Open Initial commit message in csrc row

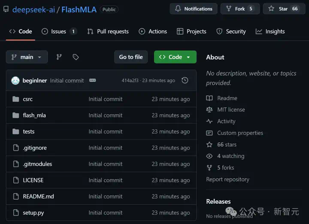point(106,99)
